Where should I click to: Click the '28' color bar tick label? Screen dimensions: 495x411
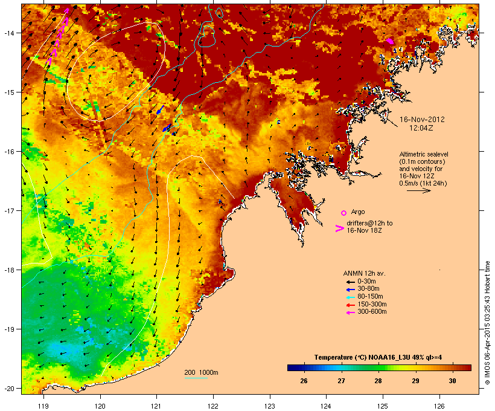[x=378, y=381]
